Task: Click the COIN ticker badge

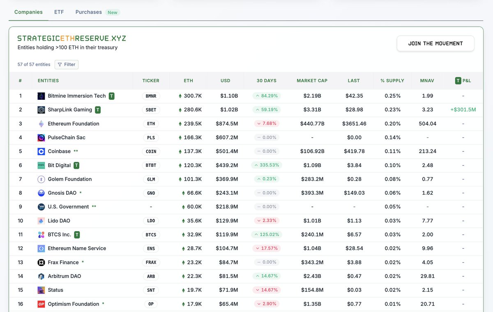Action: [151, 151]
